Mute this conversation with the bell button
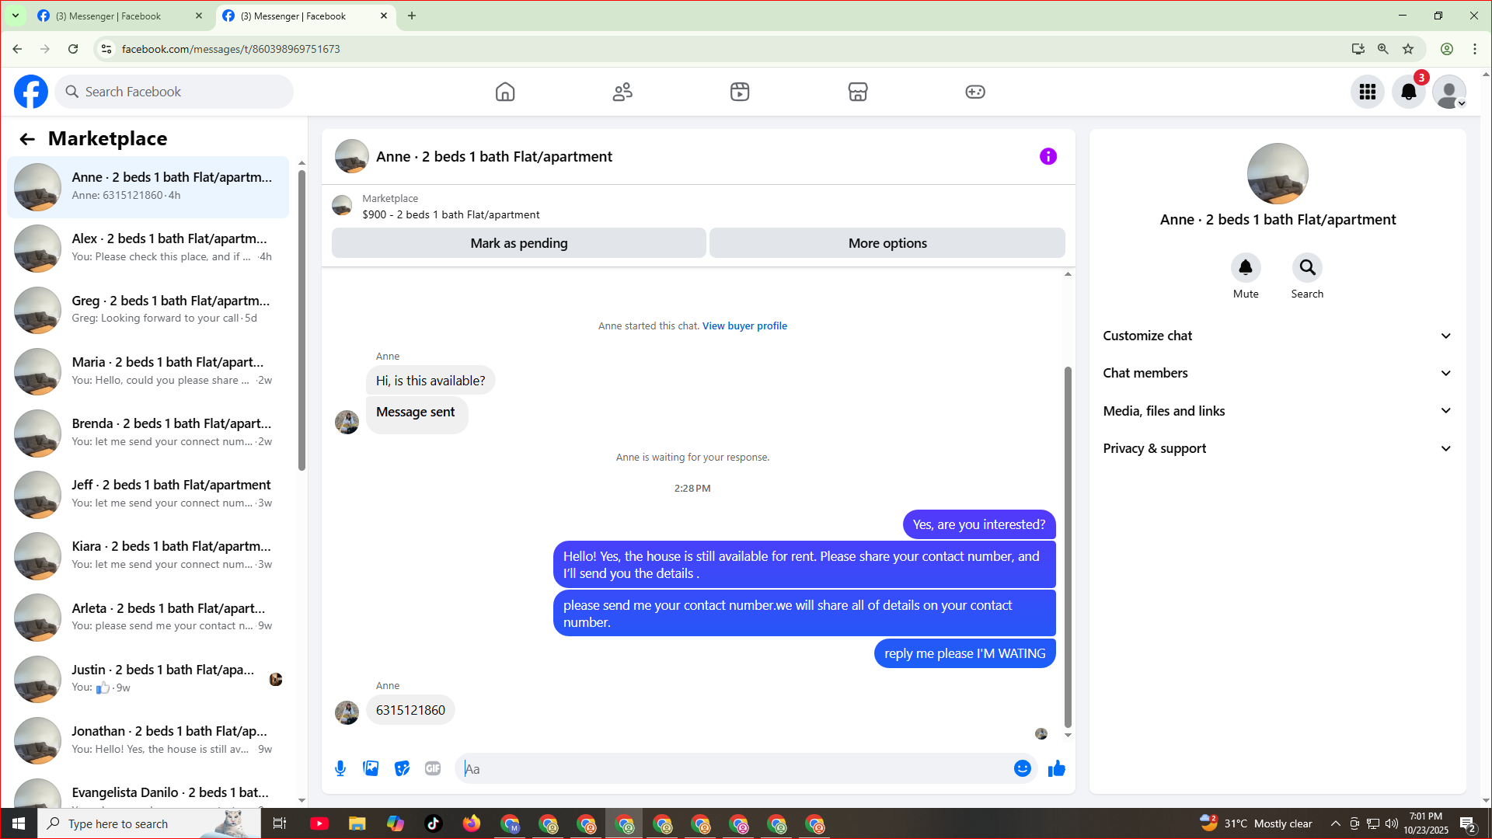1492x839 pixels. click(1246, 268)
